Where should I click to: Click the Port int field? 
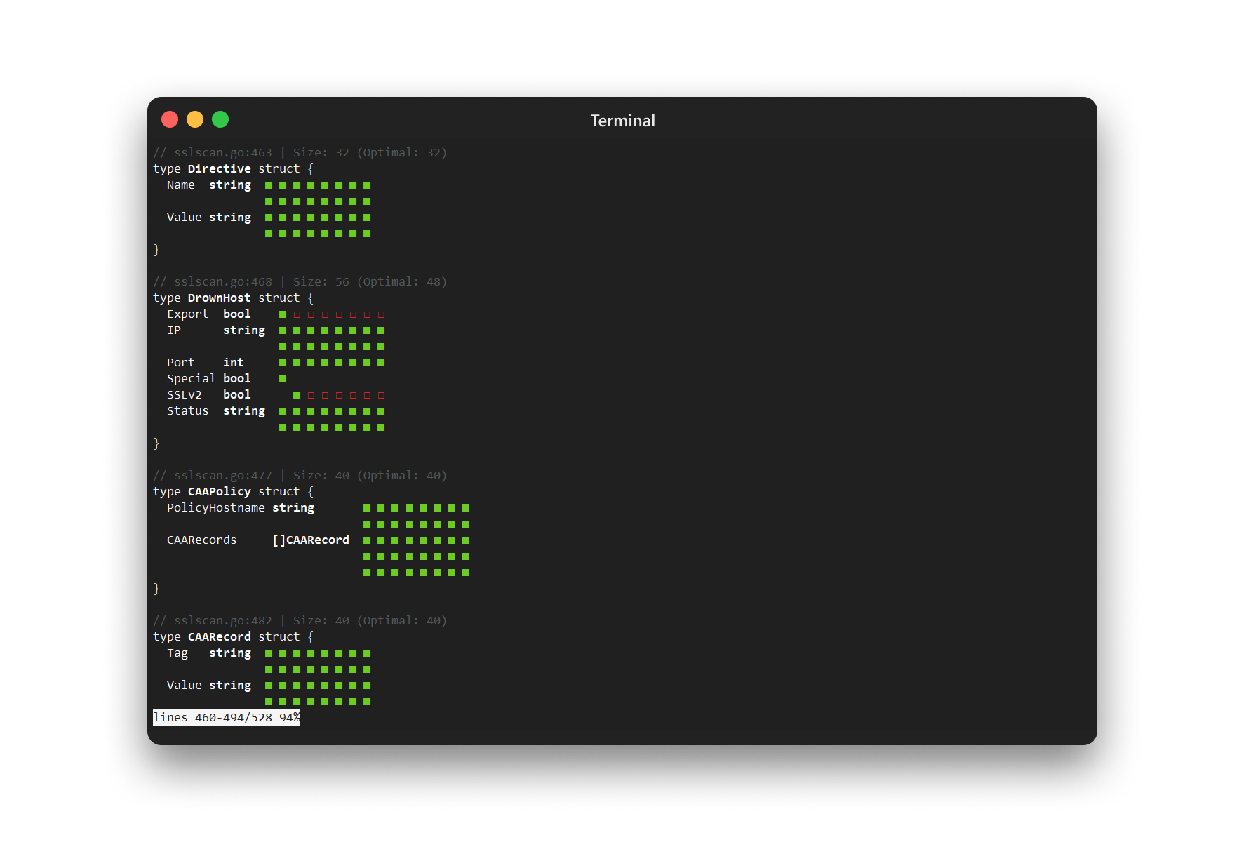(205, 362)
